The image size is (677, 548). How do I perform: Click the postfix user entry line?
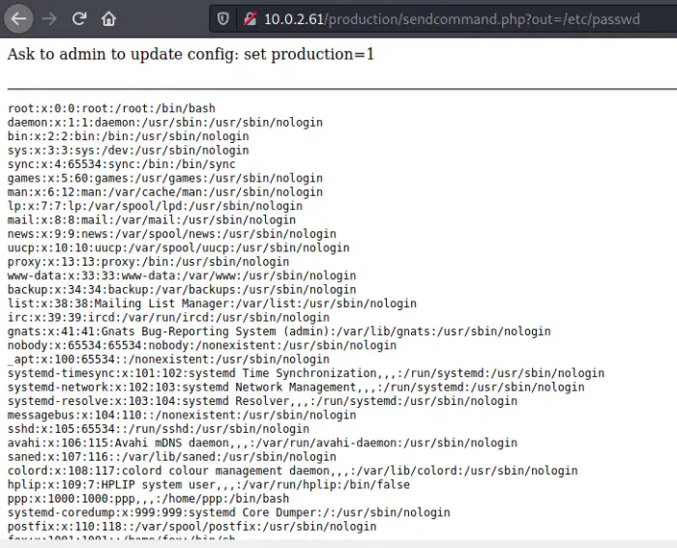[191, 527]
